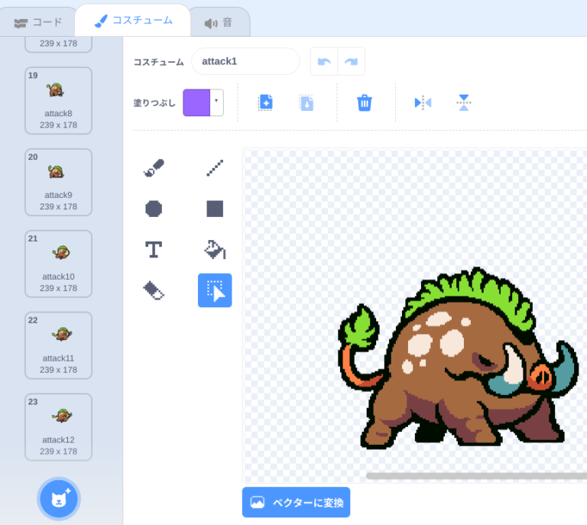587x525 pixels.
Task: Click the 塗りつぶし label
Action: (154, 103)
